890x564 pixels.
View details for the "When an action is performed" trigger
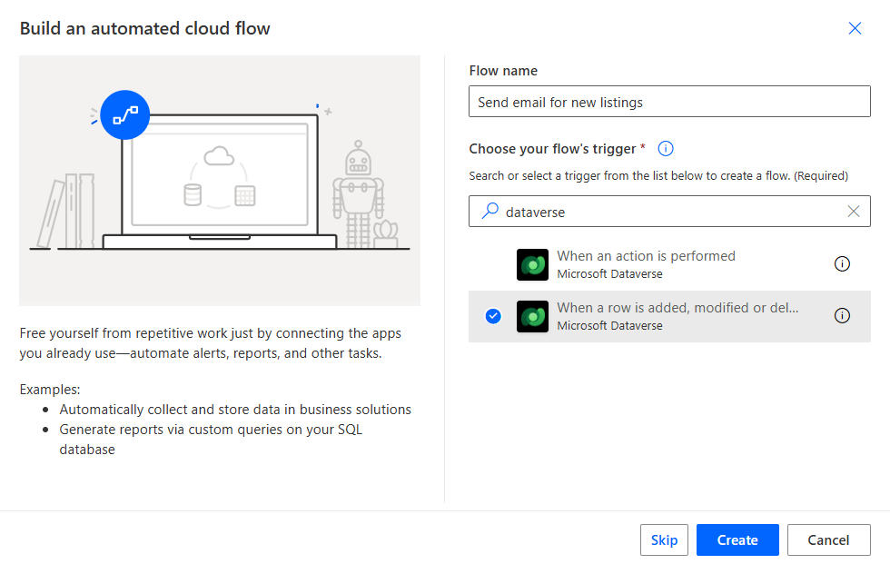842,263
